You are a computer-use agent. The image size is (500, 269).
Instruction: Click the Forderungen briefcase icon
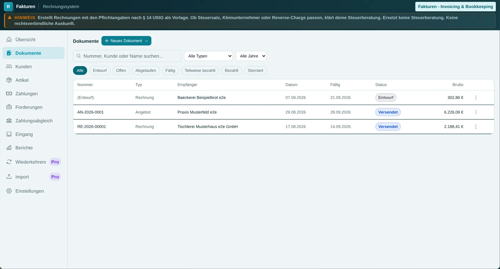(x=9, y=107)
